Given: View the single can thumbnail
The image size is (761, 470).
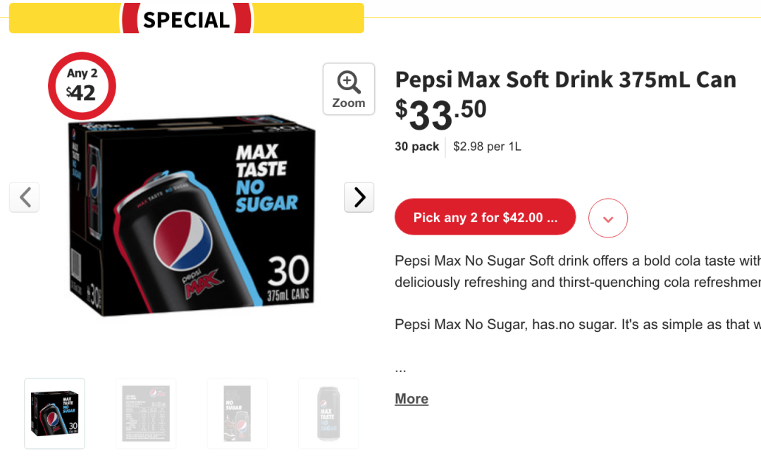Looking at the screenshot, I should (328, 414).
